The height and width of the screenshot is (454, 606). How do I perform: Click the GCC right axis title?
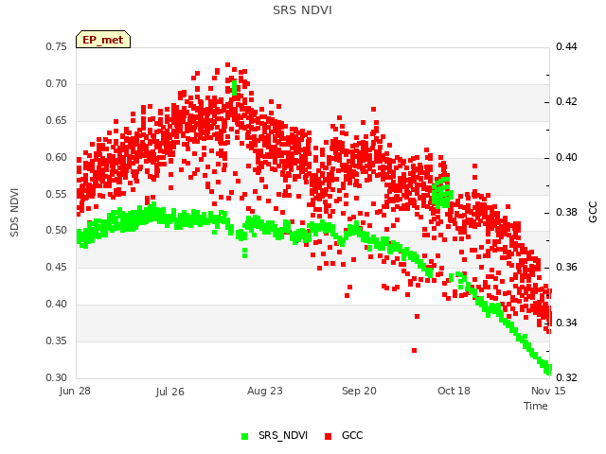click(593, 212)
